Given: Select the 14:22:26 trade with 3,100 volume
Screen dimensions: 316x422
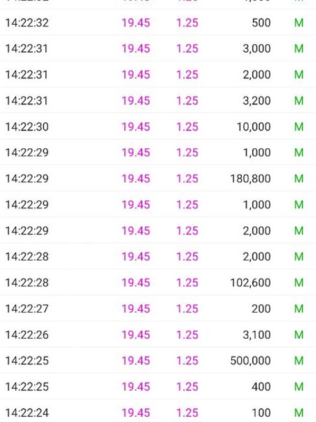Looking at the screenshot, I should (158, 334).
